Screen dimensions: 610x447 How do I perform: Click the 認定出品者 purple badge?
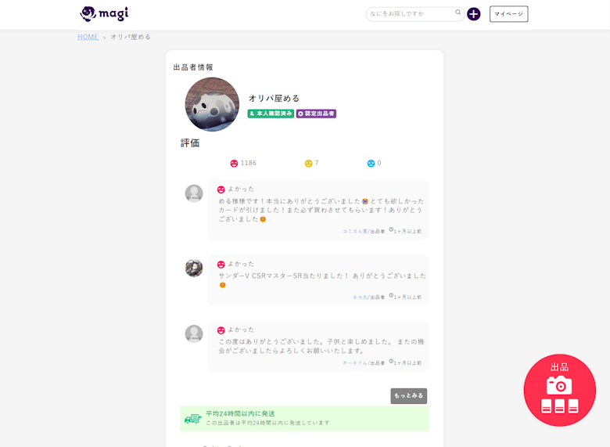pos(316,114)
